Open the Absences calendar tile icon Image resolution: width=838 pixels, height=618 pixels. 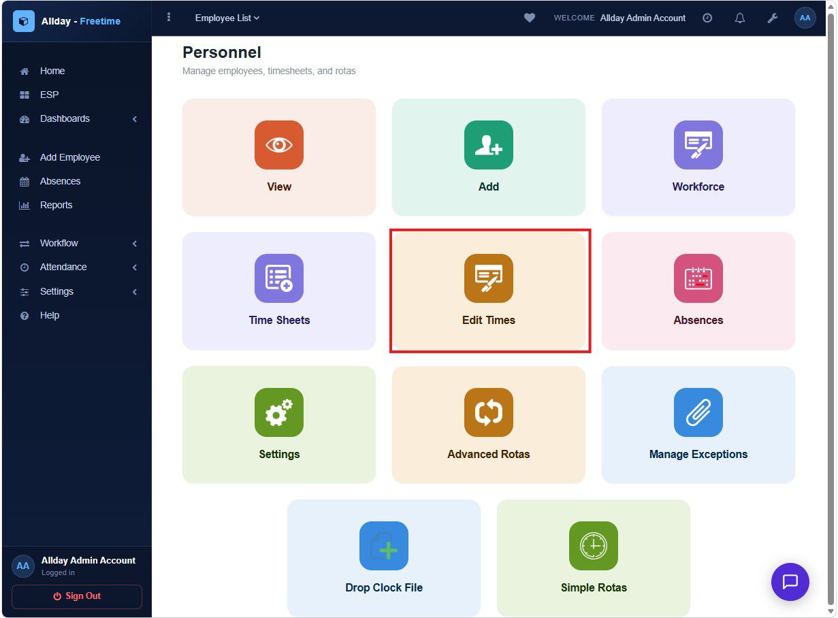(x=698, y=278)
